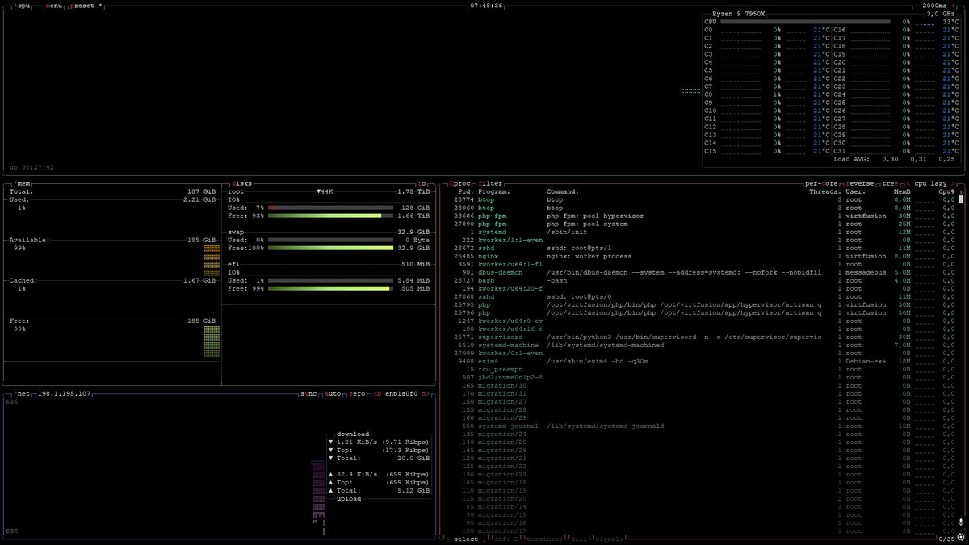This screenshot has width=969, height=545.
Task: Switch to previous sort column with left arrow
Action: [908, 184]
